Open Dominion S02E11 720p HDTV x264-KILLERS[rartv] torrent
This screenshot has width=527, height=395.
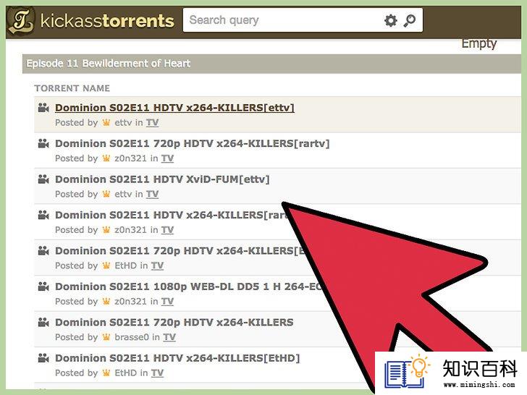tap(193, 144)
